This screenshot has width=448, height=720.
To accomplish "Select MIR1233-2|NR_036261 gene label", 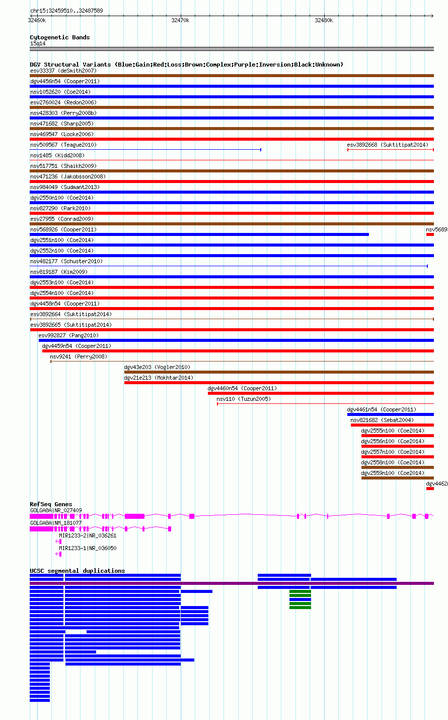I will [88, 535].
